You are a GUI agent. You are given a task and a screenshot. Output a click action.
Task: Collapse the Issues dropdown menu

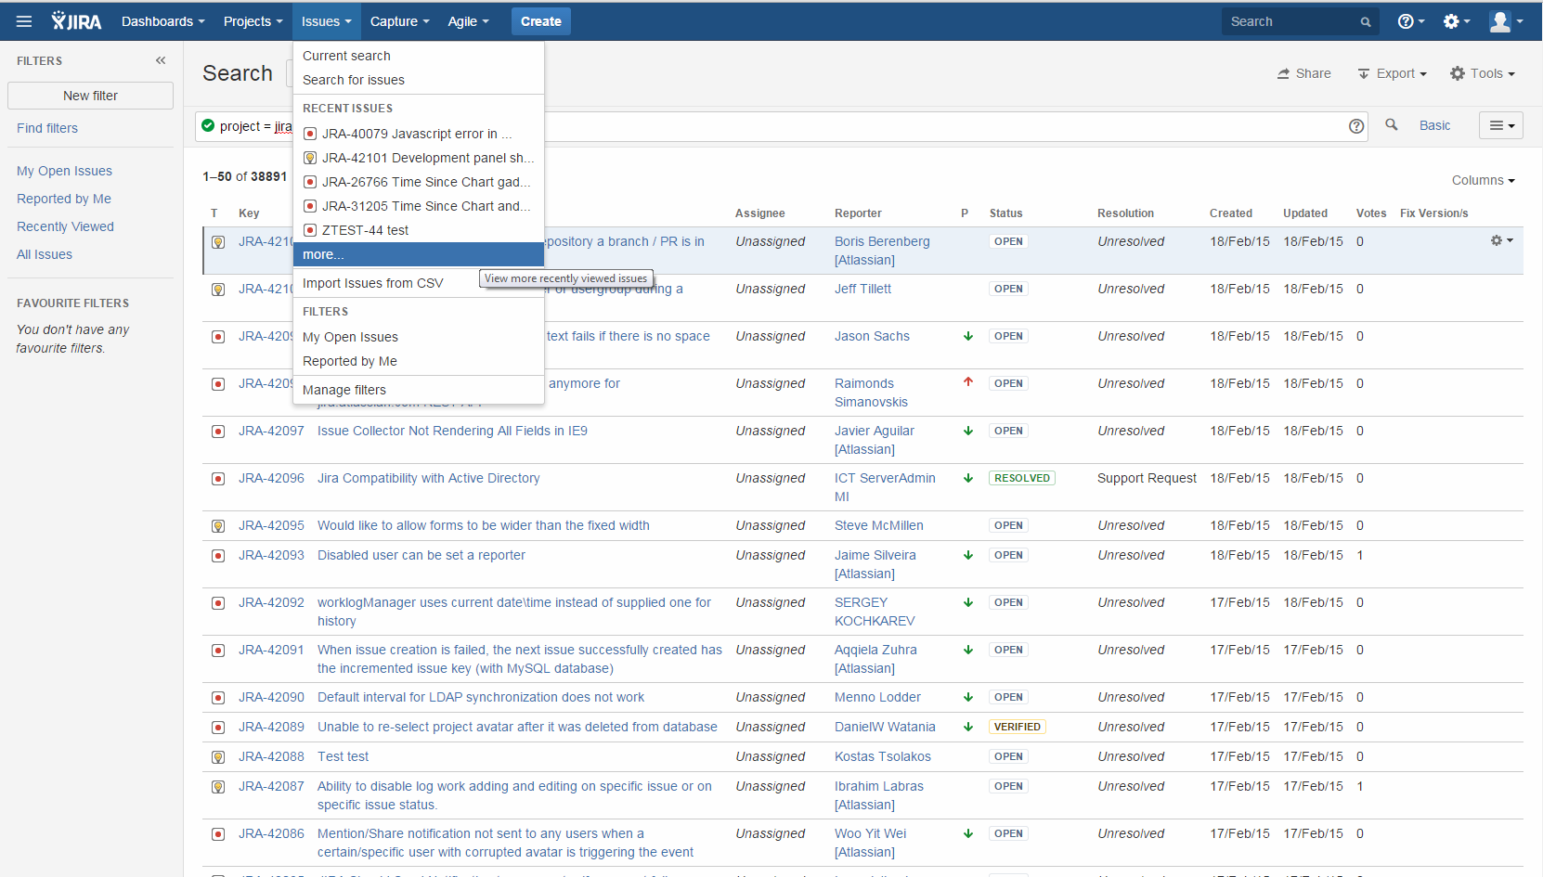[326, 21]
